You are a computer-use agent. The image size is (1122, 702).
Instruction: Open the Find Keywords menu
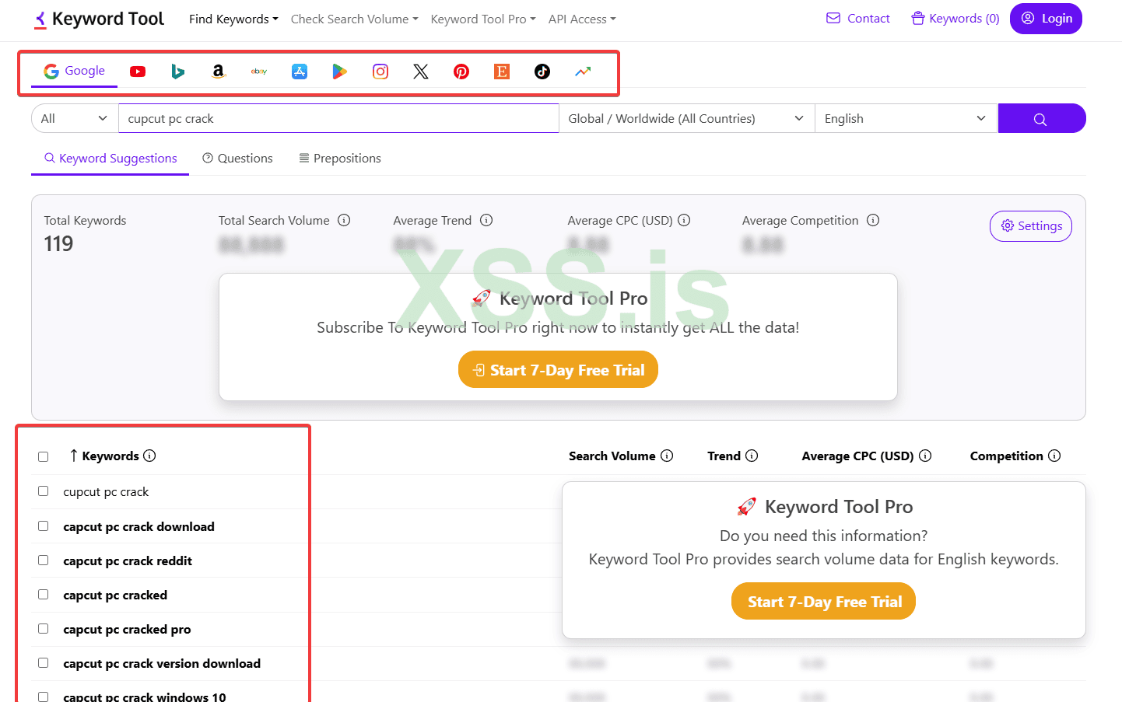click(x=233, y=19)
